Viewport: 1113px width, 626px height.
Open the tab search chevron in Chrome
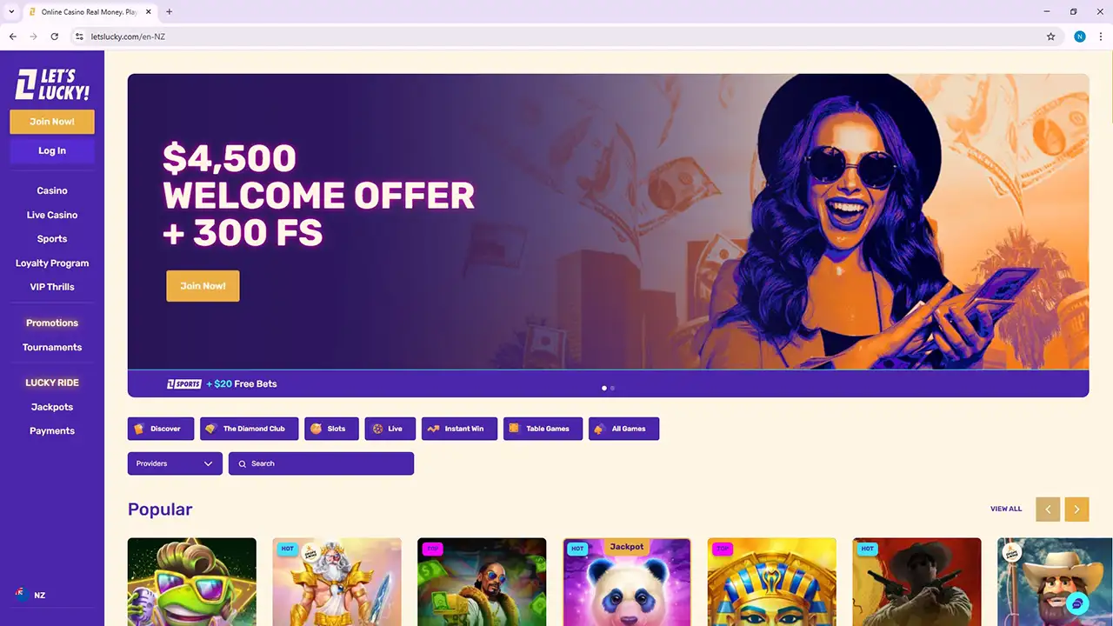(11, 12)
